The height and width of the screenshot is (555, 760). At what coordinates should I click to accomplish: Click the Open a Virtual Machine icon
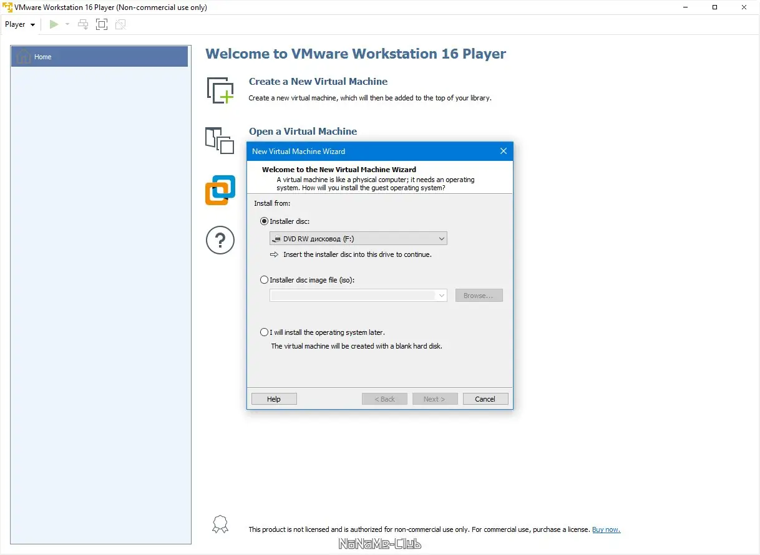219,140
